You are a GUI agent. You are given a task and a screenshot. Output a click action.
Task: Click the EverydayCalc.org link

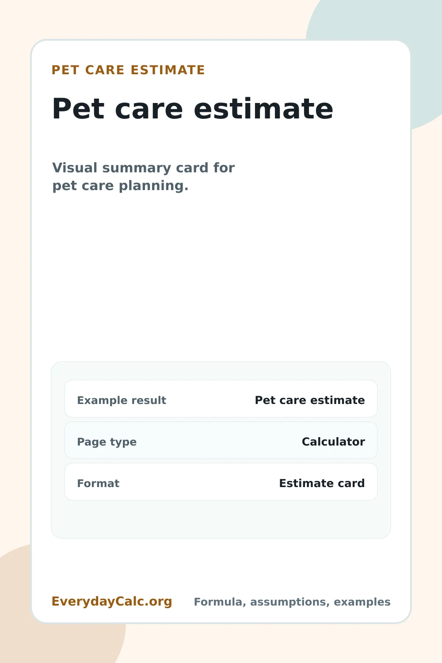pyautogui.click(x=112, y=602)
